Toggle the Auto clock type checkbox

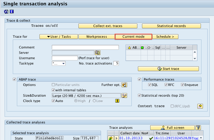pyautogui.click(x=53, y=101)
